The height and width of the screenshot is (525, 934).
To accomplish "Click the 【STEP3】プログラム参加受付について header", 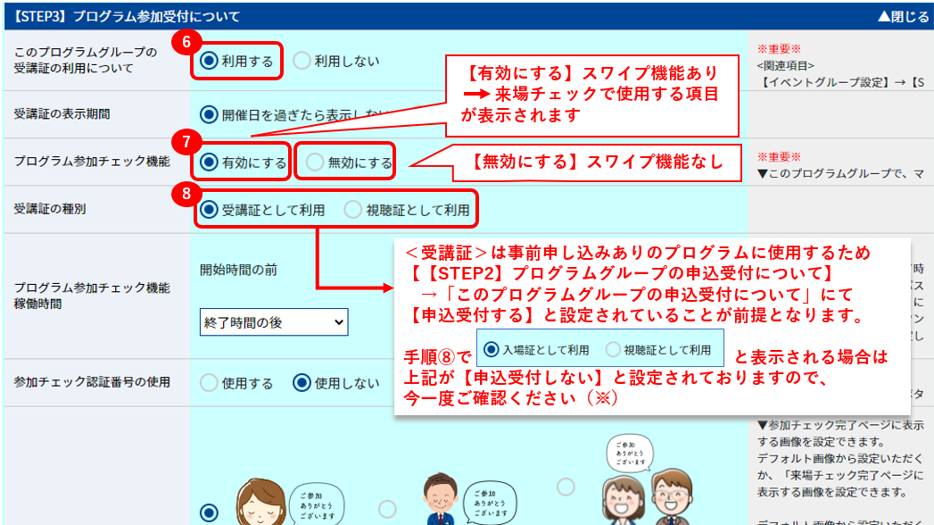I will tap(127, 17).
